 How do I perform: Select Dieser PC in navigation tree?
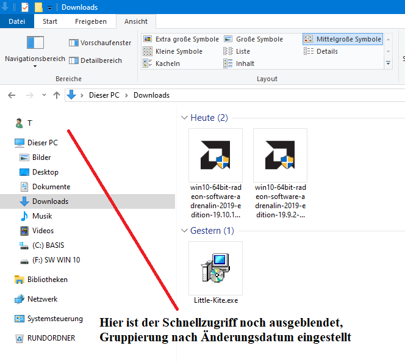36,143
